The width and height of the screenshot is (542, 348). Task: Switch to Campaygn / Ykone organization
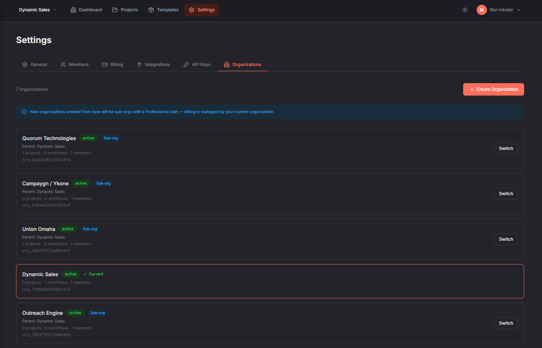click(x=506, y=194)
